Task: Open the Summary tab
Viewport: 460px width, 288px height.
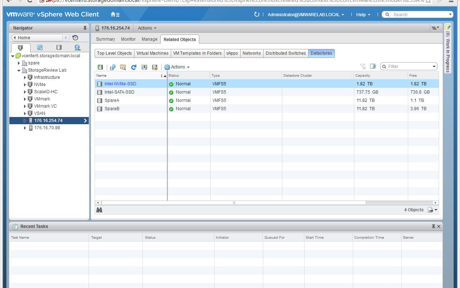Action: (105, 39)
